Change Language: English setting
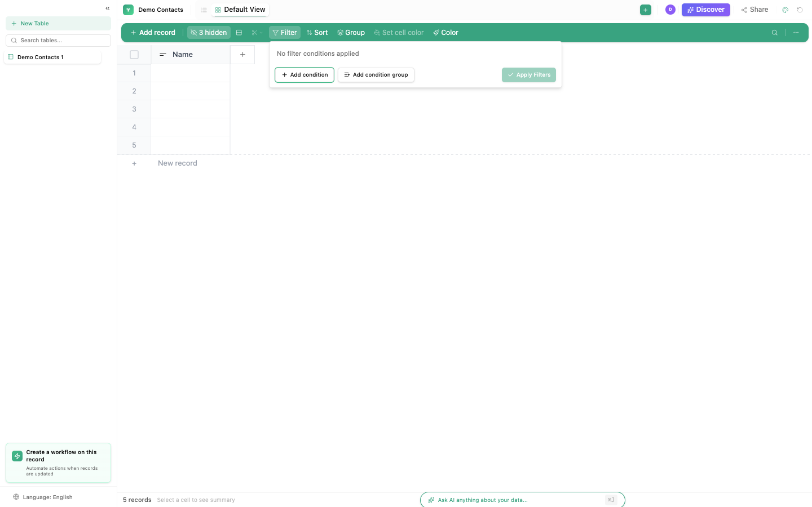Image resolution: width=812 pixels, height=507 pixels. [43, 497]
